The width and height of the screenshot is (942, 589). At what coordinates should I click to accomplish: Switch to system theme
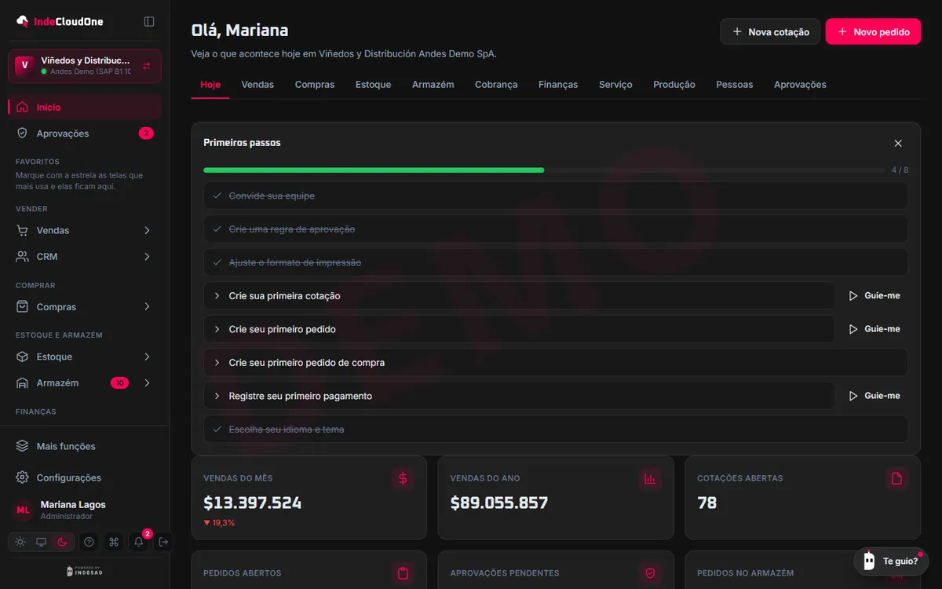click(42, 542)
